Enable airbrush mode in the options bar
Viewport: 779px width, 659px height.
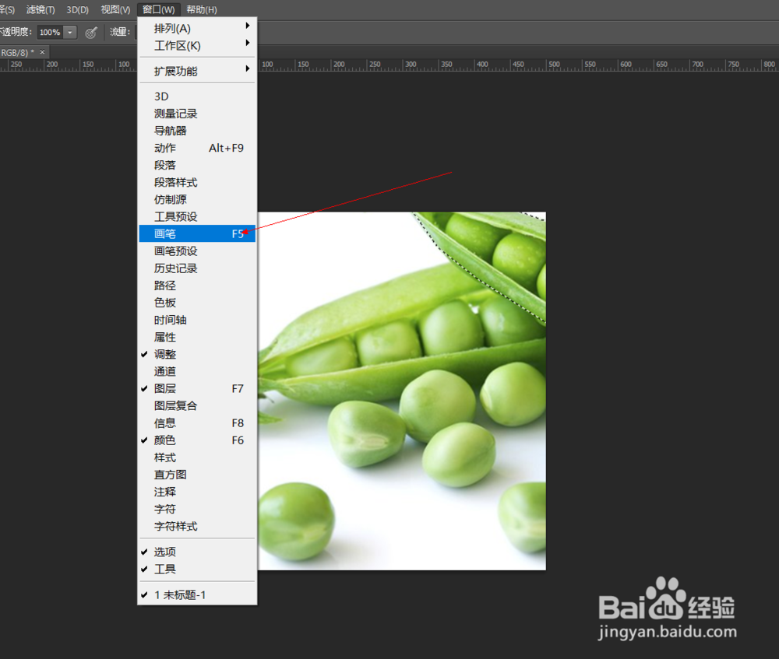91,32
